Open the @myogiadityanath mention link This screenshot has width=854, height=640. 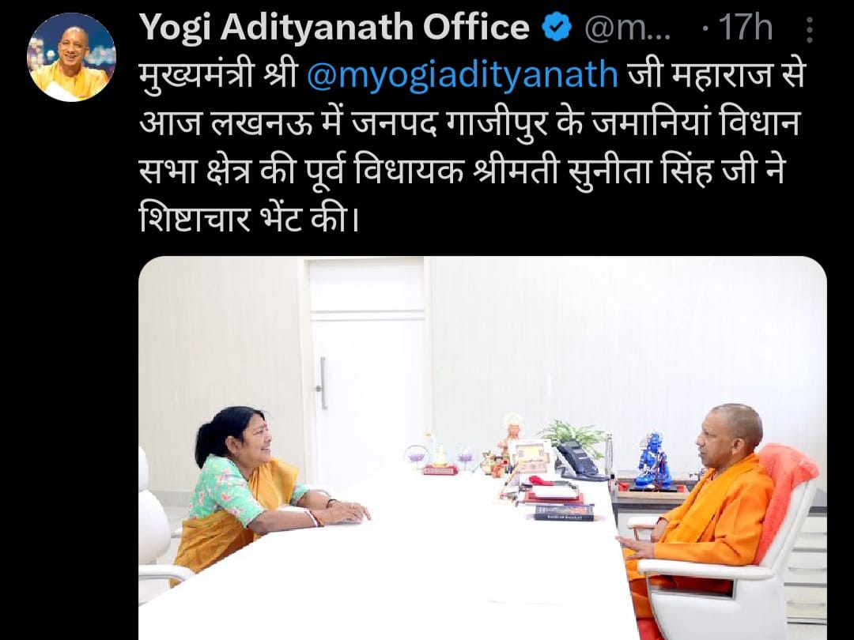pyautogui.click(x=463, y=76)
